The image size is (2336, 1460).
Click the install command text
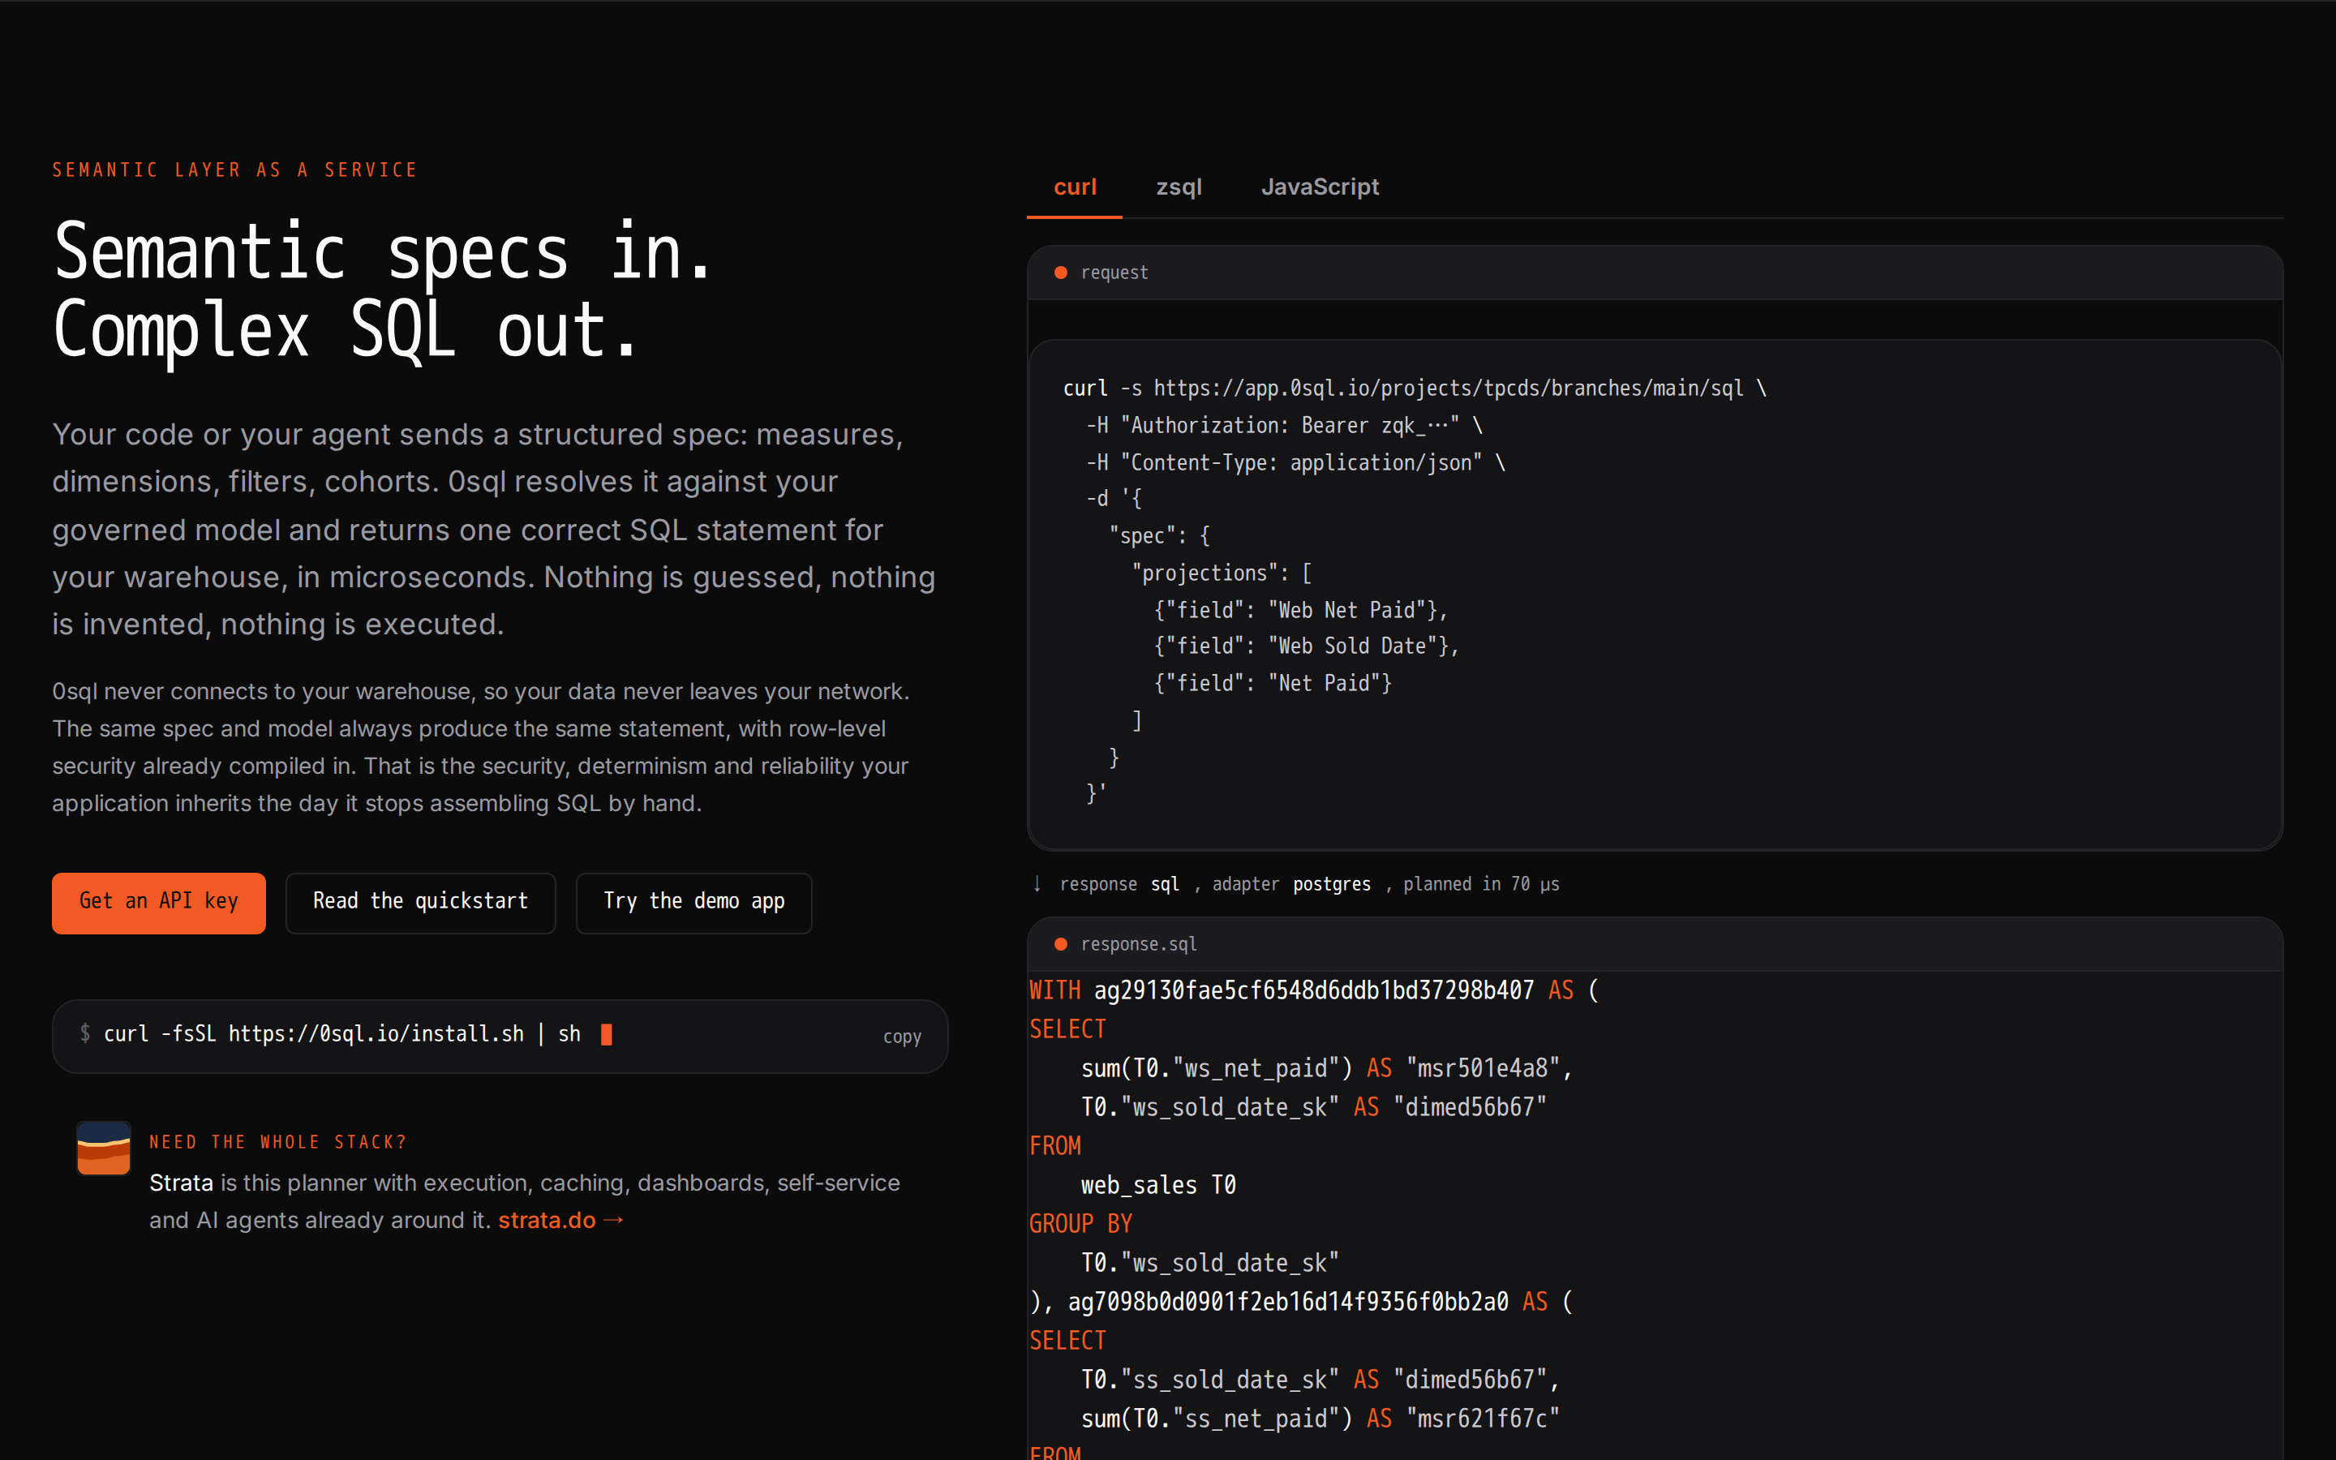tap(342, 1034)
